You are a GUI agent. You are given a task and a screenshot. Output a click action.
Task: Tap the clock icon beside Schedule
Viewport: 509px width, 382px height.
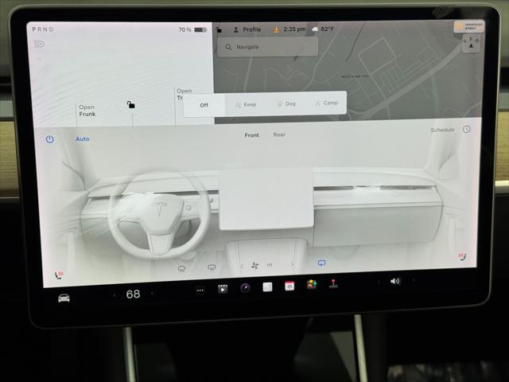467,129
